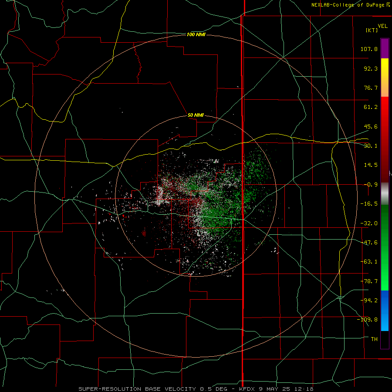392x392 pixels.
Task: Pick the gray near-zero segment of scale
Action: tap(385, 194)
